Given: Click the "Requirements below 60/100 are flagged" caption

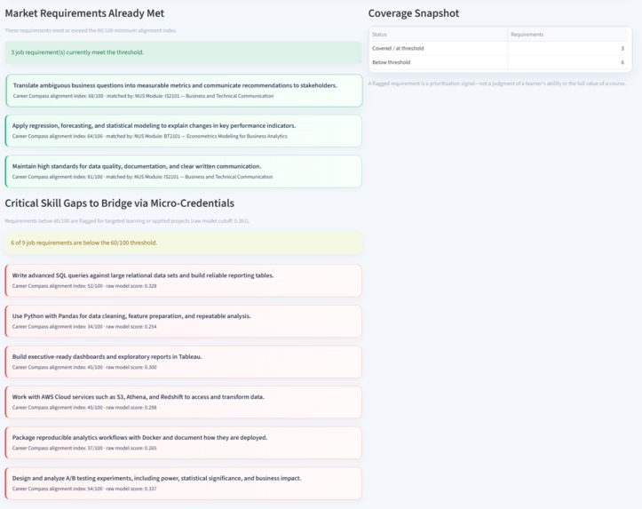Looking at the screenshot, I should (127, 220).
